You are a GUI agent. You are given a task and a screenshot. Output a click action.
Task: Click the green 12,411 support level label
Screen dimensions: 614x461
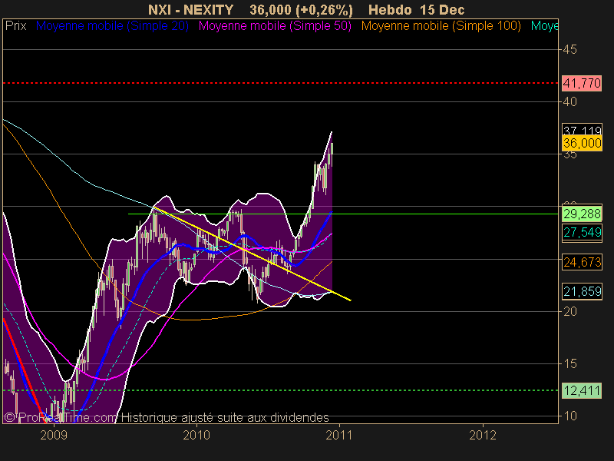point(582,390)
